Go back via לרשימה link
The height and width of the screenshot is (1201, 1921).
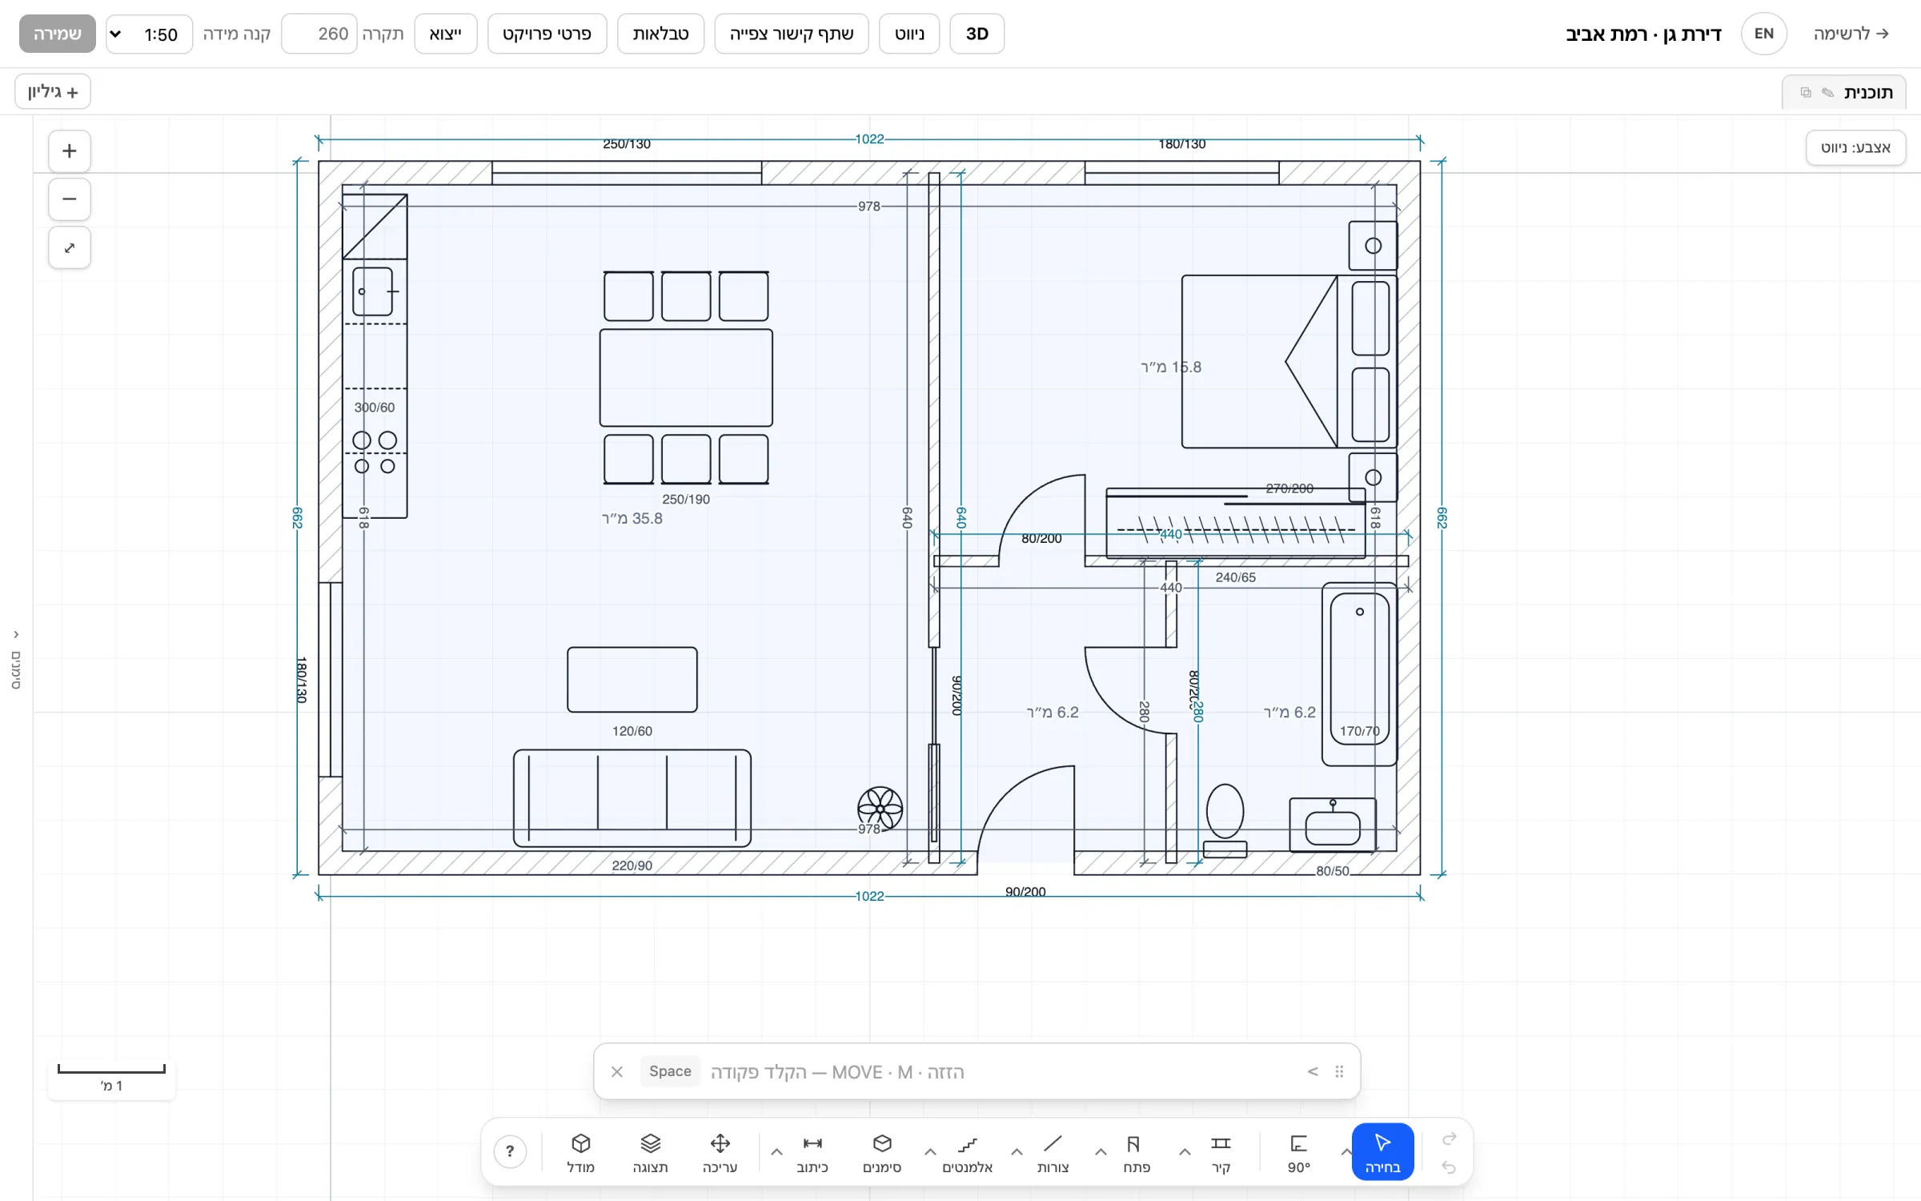[x=1851, y=34]
